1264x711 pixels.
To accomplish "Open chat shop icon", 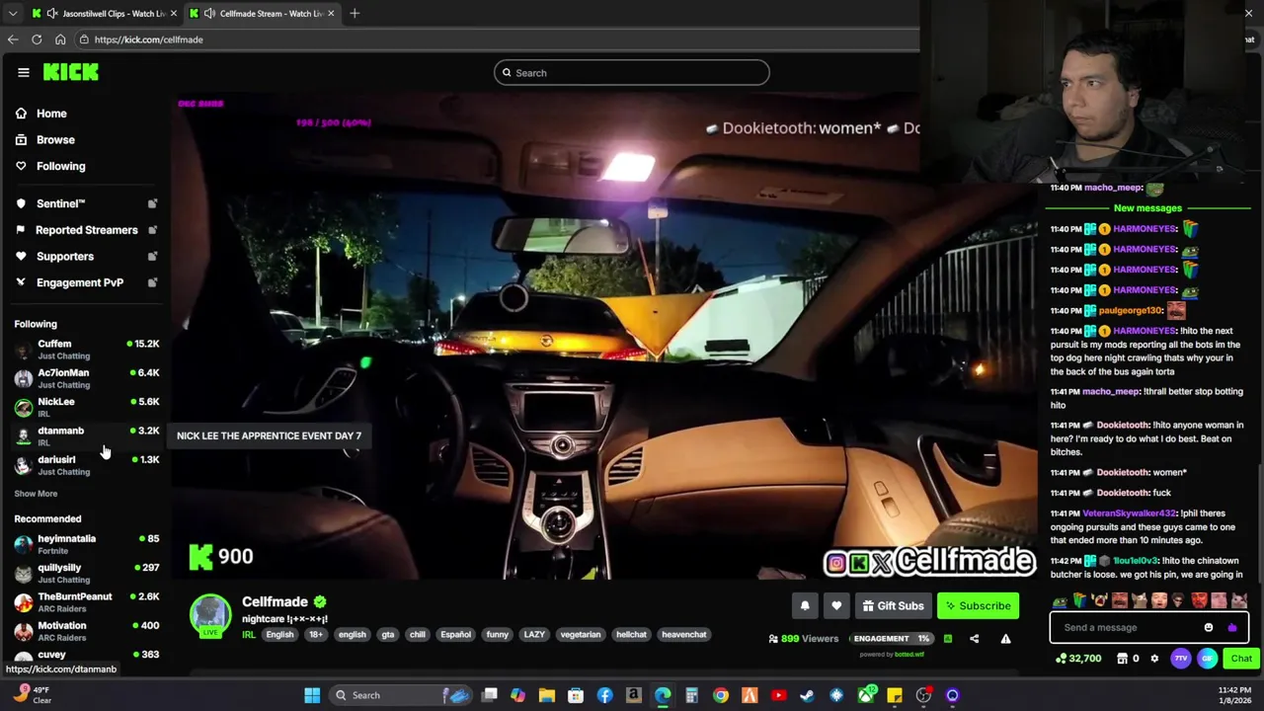I will [1122, 659].
